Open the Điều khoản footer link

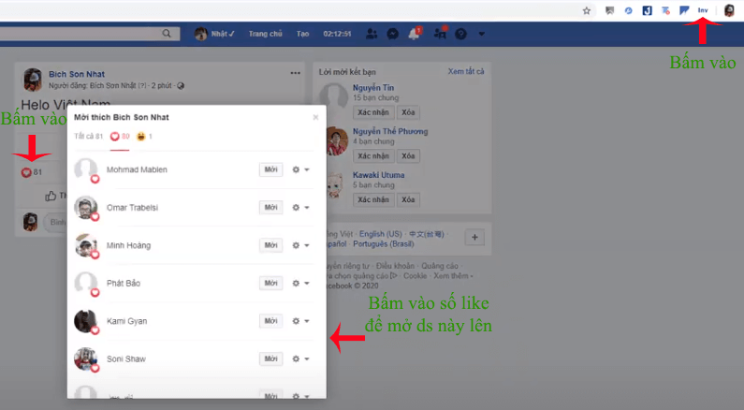[x=395, y=266]
